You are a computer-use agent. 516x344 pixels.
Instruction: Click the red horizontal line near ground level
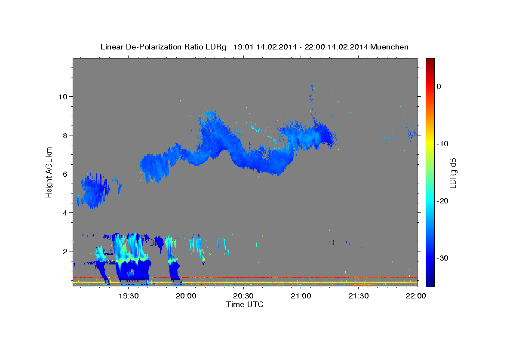(245, 277)
